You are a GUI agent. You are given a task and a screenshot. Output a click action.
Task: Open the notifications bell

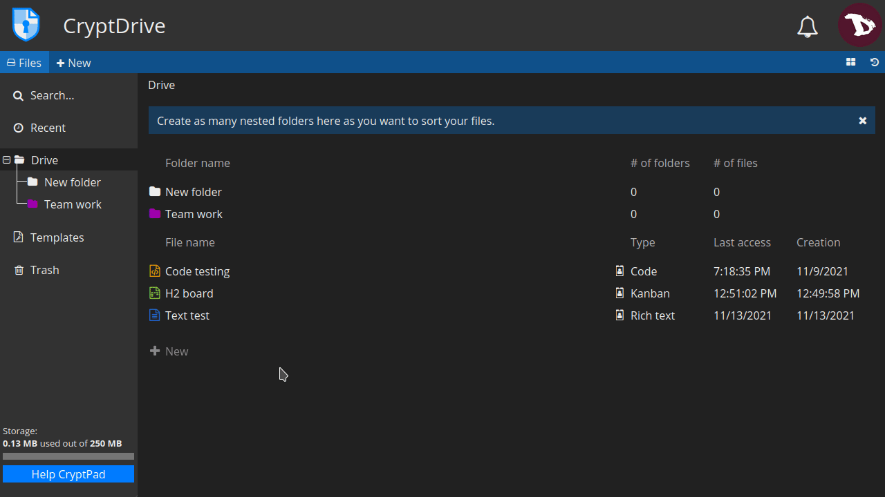pos(808,27)
